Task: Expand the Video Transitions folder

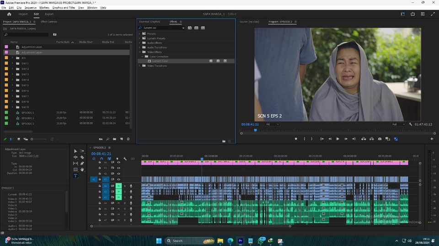Action: pyautogui.click(x=139, y=66)
